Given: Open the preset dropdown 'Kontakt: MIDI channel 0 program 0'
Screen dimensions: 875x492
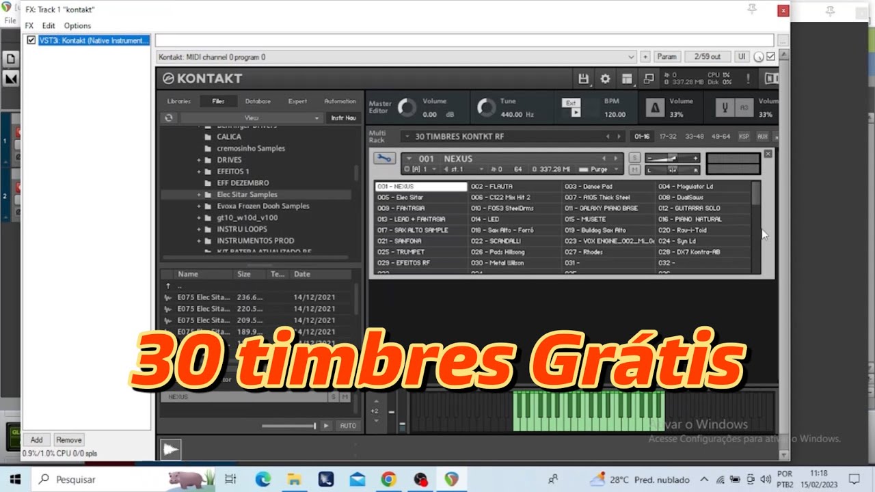Looking at the screenshot, I should (x=396, y=57).
